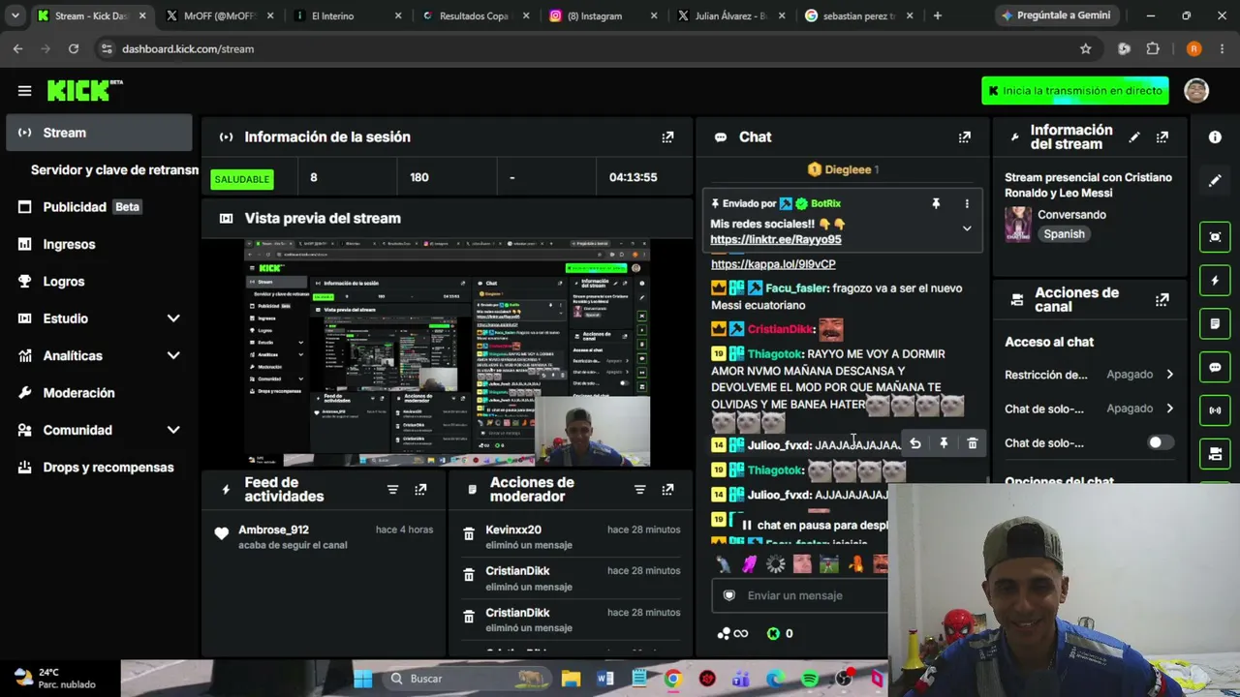Open the user avatar menu in the Kick header
Screen dimensions: 1240x697
pos(1196,91)
